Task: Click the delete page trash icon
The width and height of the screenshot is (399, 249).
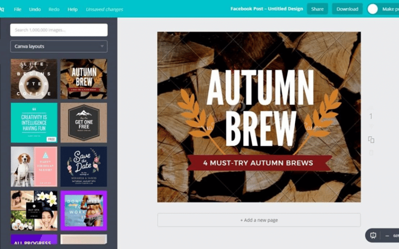Action: coord(371,152)
